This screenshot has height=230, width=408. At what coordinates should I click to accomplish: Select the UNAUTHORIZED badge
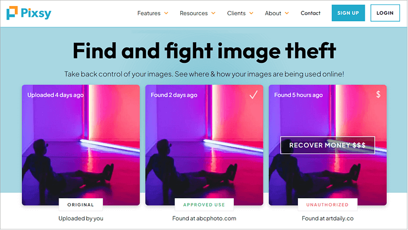[327, 204]
